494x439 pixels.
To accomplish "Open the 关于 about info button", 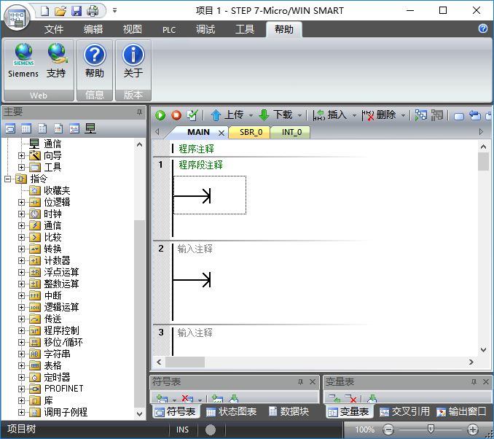I will coord(133,61).
